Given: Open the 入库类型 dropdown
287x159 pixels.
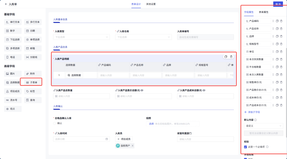Looking at the screenshot, I should (x=81, y=37).
